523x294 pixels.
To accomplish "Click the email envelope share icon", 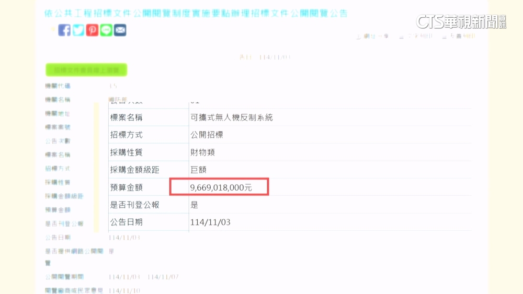I will 120,30.
